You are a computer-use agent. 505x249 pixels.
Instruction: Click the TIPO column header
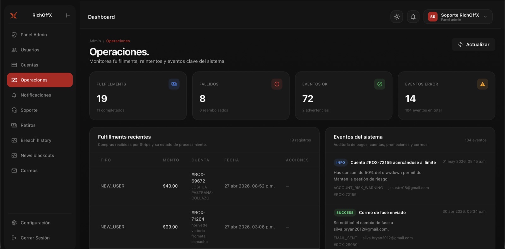[106, 160]
